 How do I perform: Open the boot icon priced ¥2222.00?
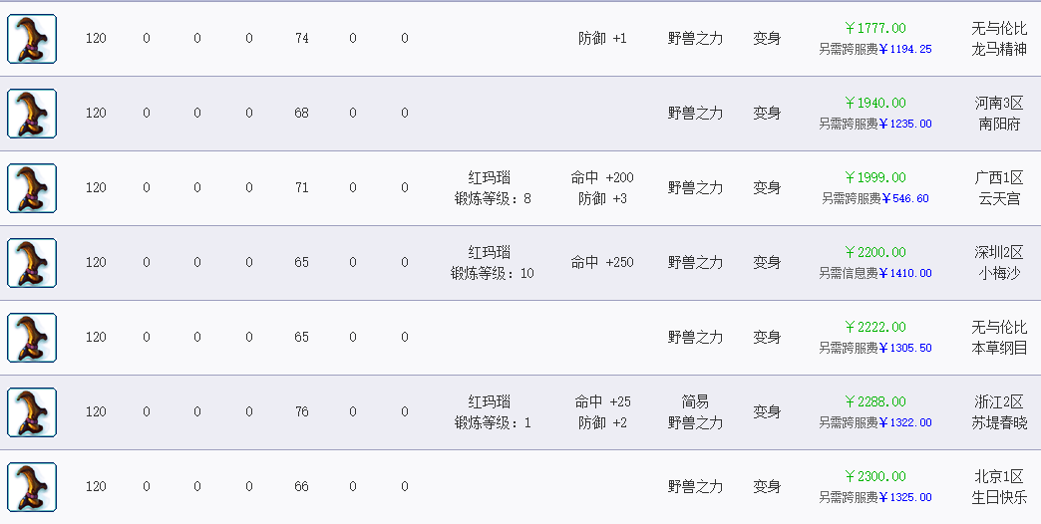coord(32,338)
